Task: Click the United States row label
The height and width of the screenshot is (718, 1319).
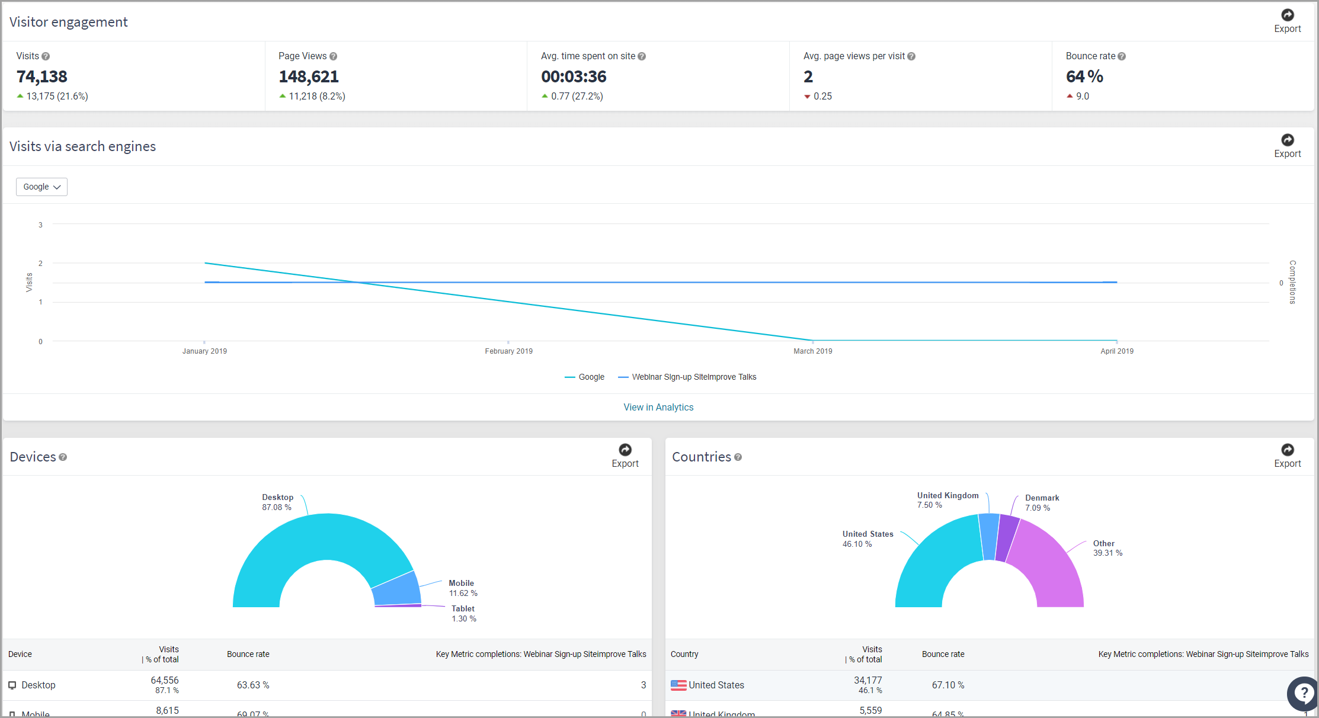Action: pos(716,685)
